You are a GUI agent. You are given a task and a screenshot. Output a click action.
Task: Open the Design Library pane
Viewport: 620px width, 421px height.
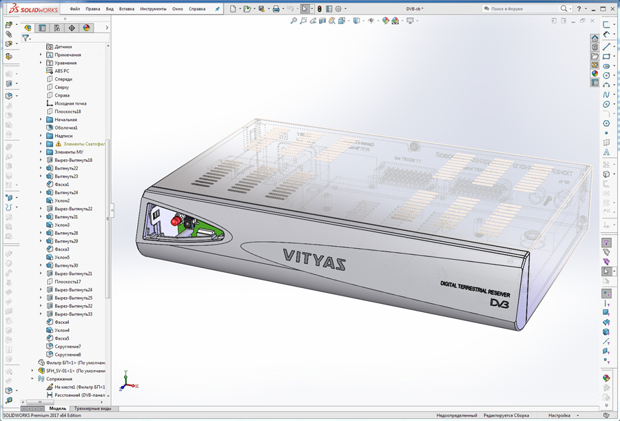pos(595,47)
